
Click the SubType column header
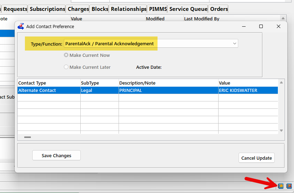click(x=100, y=83)
